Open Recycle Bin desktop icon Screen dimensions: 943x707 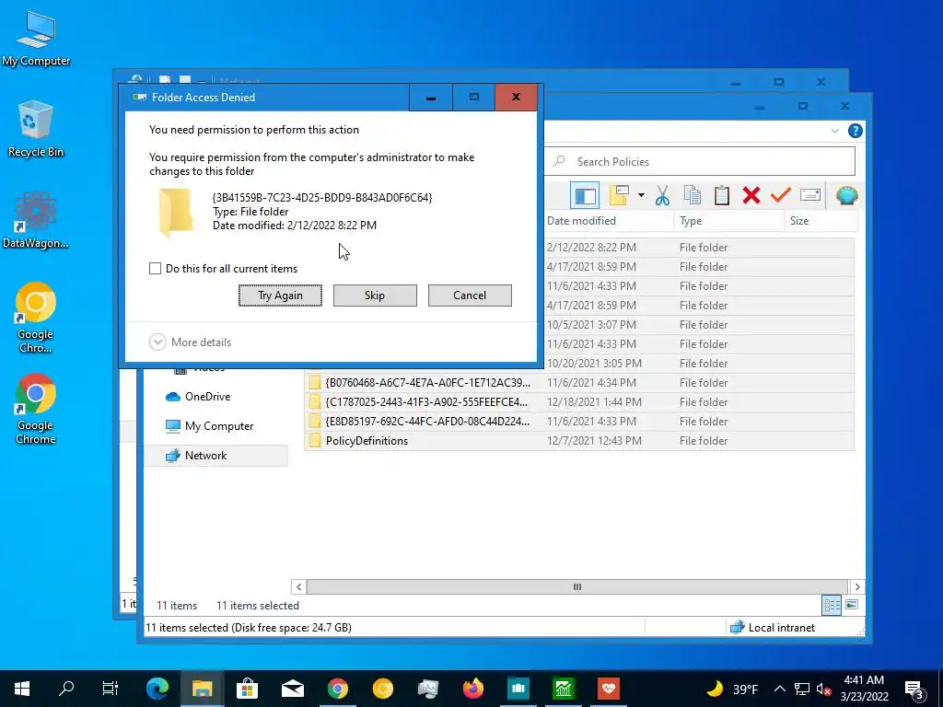pos(36,129)
